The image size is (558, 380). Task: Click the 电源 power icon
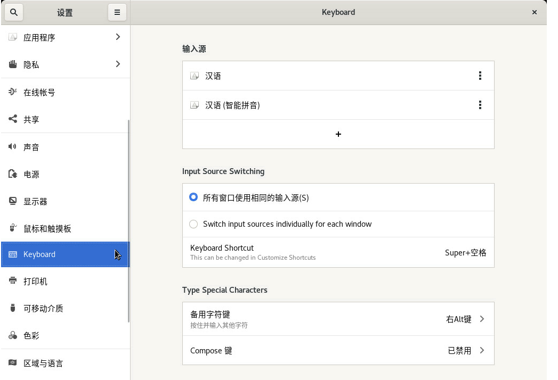[13, 174]
